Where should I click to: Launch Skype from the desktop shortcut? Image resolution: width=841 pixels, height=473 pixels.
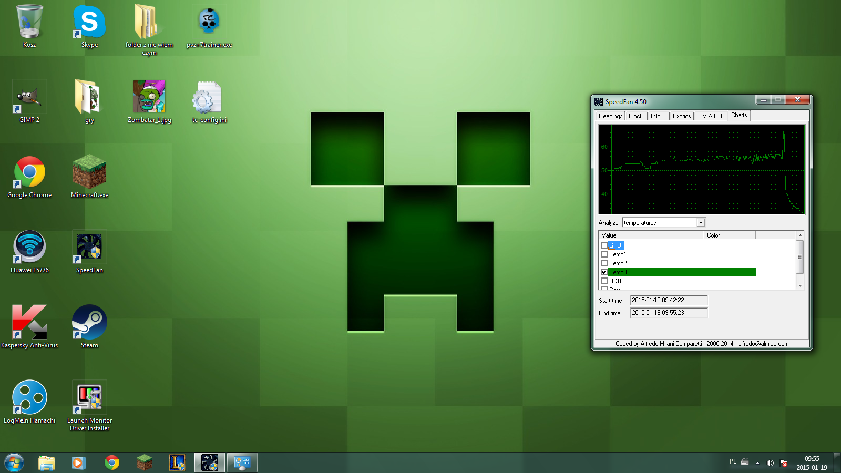(89, 26)
